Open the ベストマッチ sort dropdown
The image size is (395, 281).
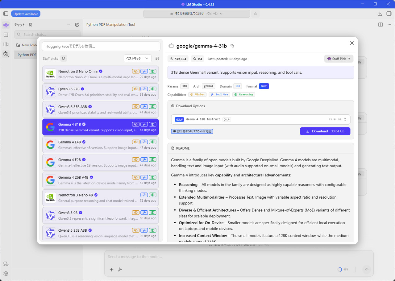pos(138,58)
